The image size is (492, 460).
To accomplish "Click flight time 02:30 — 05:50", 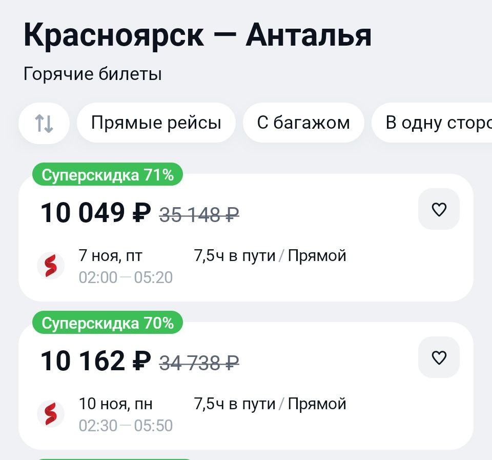I will pos(126,426).
